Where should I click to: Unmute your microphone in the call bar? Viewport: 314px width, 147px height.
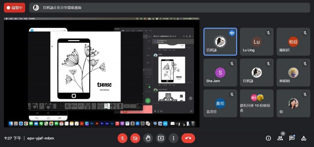click(122, 138)
